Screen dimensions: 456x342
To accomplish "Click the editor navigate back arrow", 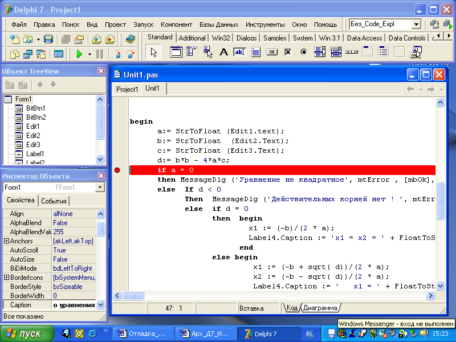I will click(x=410, y=89).
